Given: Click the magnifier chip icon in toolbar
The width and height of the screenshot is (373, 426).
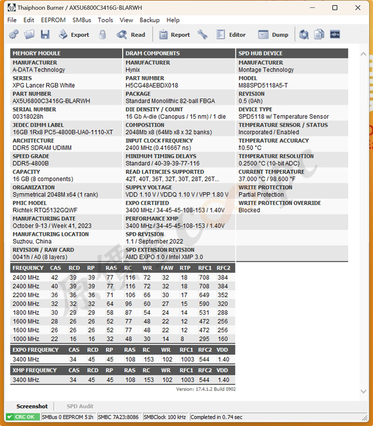Looking at the screenshot, I should point(304,35).
